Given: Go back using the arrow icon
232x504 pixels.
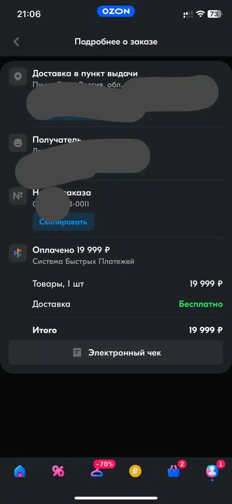Looking at the screenshot, I should [16, 42].
